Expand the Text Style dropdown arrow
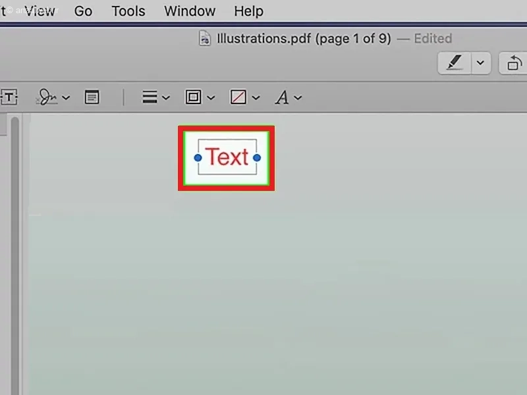Viewport: 527px width, 395px height. pyautogui.click(x=298, y=97)
